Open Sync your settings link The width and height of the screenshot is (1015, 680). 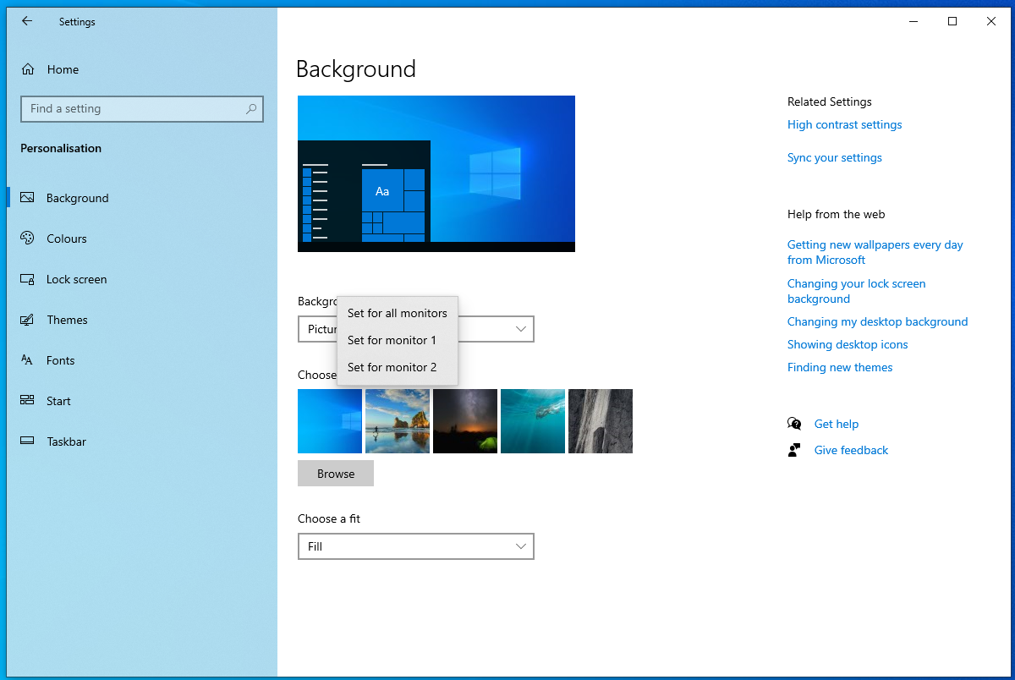835,157
